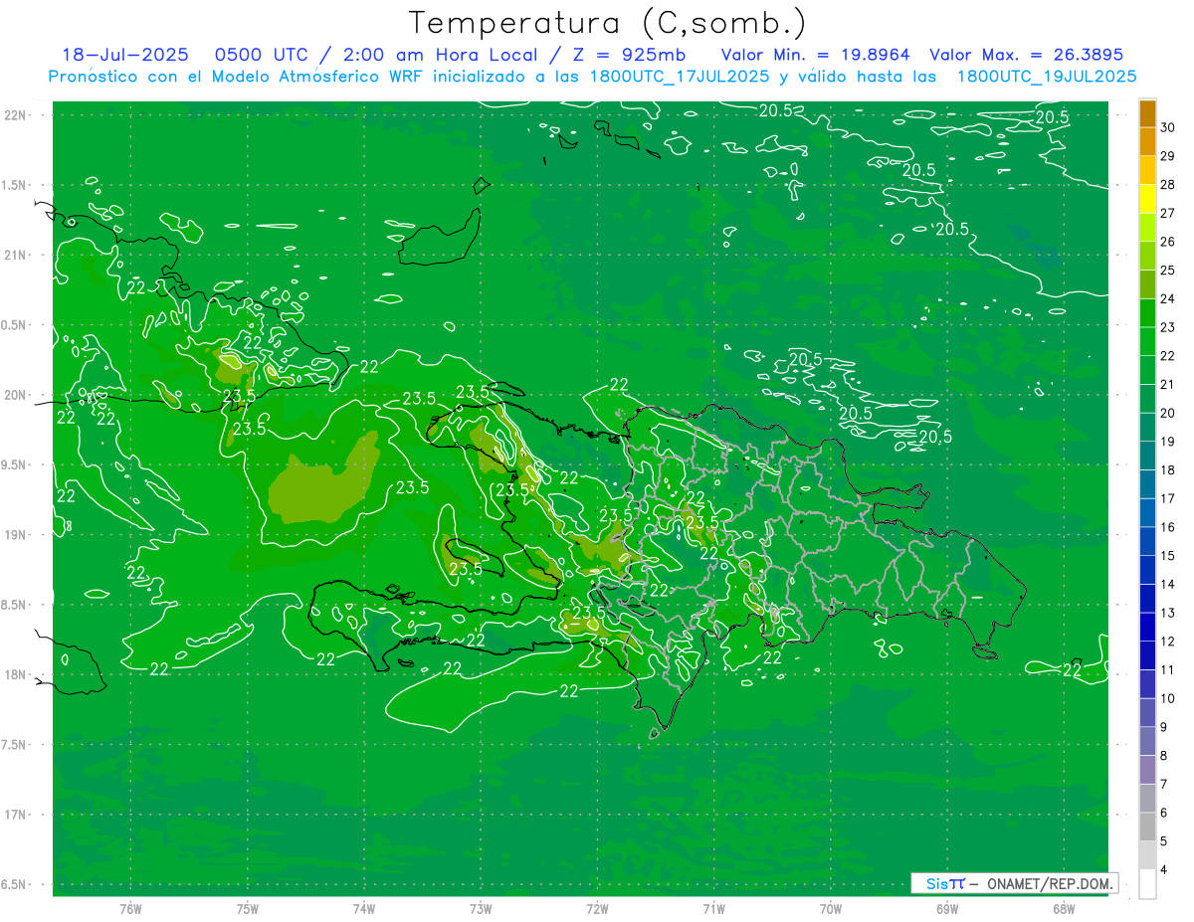Image resolution: width=1194 pixels, height=922 pixels.
Task: Select the date '18-Jul-2025' in header
Action: 125,56
